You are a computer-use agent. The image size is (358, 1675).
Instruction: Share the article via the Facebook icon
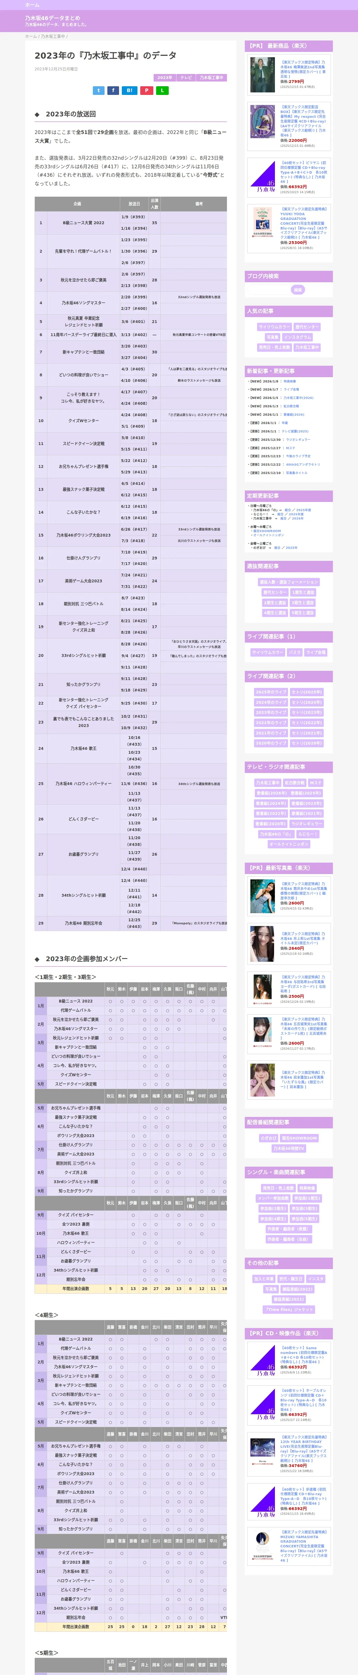113,90
